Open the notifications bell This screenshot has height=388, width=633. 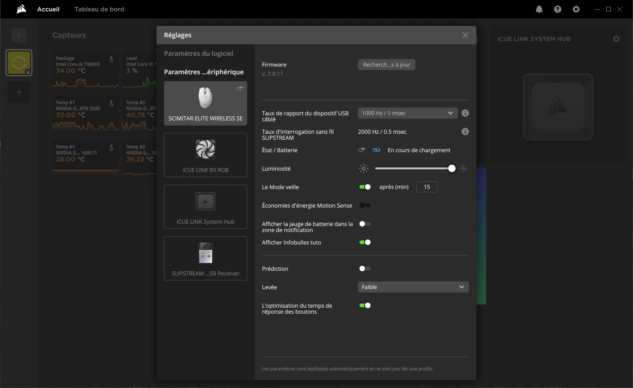click(539, 9)
